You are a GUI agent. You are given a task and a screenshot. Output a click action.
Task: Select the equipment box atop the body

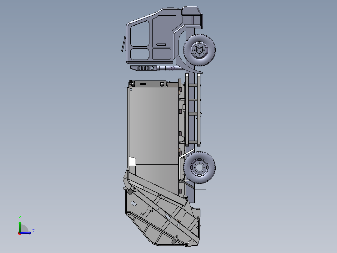pos(150,84)
